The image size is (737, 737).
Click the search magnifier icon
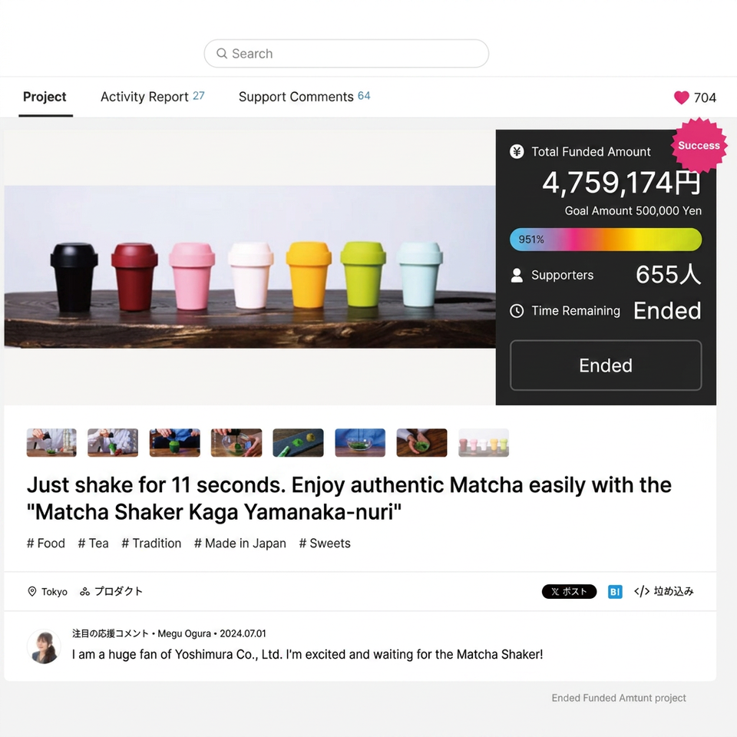[x=221, y=54]
